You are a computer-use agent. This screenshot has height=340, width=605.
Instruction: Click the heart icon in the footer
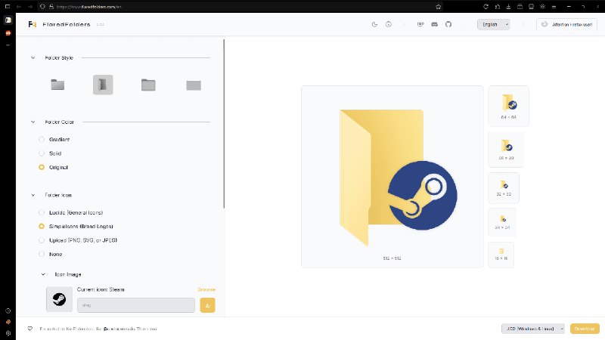[30, 329]
